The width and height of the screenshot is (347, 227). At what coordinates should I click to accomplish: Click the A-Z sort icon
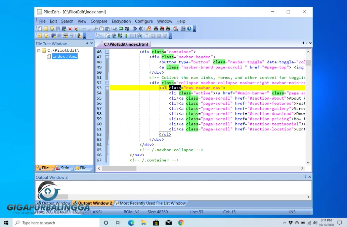tap(120, 36)
